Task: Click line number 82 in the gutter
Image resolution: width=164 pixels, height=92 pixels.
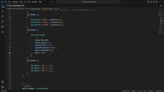Action: pyautogui.click(x=10, y=53)
